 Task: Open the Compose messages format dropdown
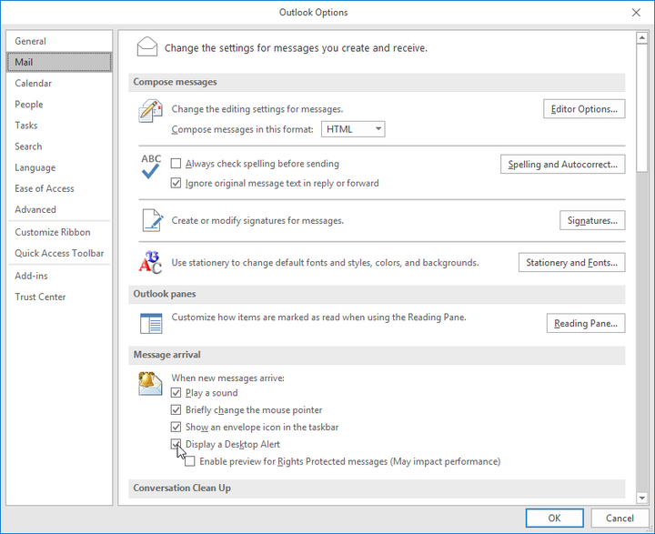[353, 129]
